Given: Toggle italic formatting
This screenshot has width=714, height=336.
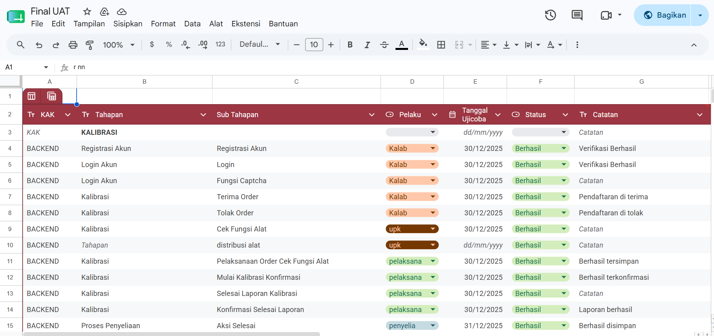Looking at the screenshot, I should 367,44.
